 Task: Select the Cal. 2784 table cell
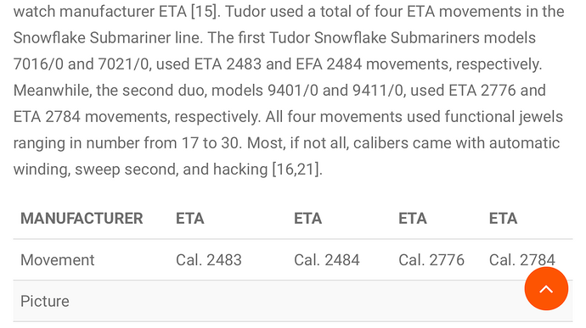(x=522, y=260)
